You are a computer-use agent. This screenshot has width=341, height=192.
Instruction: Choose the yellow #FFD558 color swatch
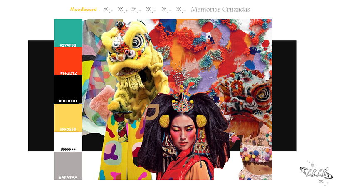68,117
